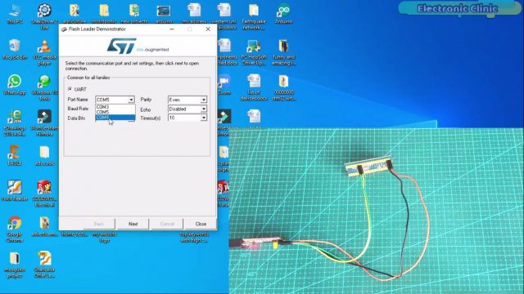This screenshot has height=294, width=524.
Task: Open the WhatsApp desktop icon
Action: coord(15,85)
